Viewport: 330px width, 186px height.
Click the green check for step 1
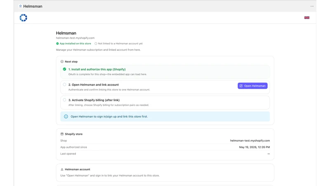click(x=64, y=69)
